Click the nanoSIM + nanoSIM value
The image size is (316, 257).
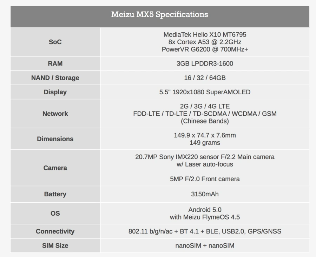coord(205,245)
